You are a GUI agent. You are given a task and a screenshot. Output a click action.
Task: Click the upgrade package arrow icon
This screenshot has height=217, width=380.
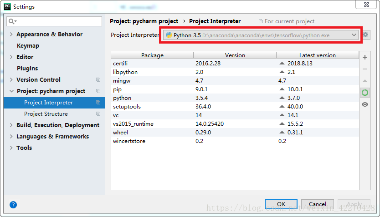point(365,81)
